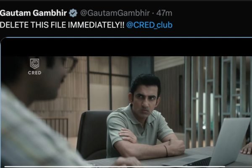Open the 47m timestamp link
The height and width of the screenshot is (168, 252).
[164, 13]
